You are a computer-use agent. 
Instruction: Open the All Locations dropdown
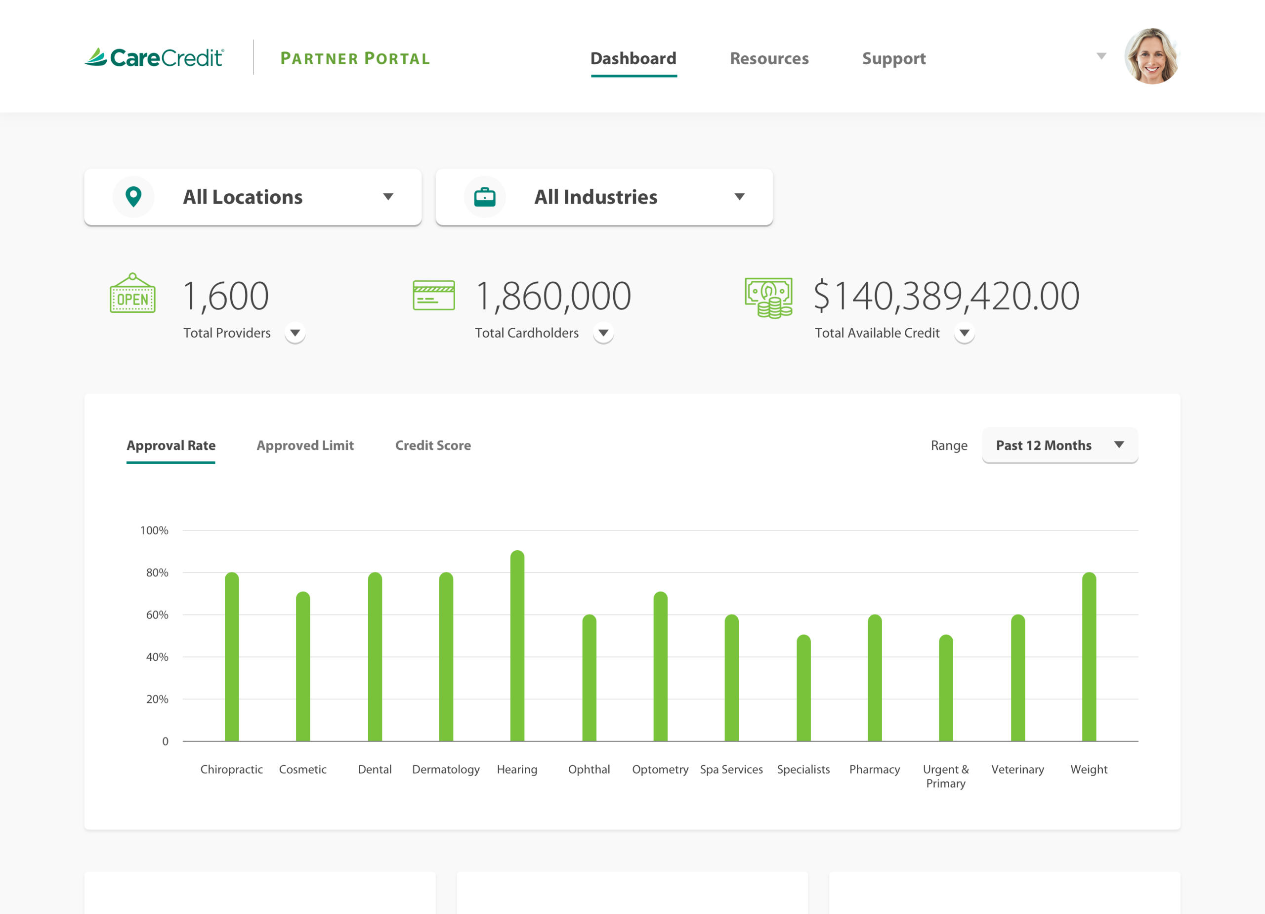[253, 197]
